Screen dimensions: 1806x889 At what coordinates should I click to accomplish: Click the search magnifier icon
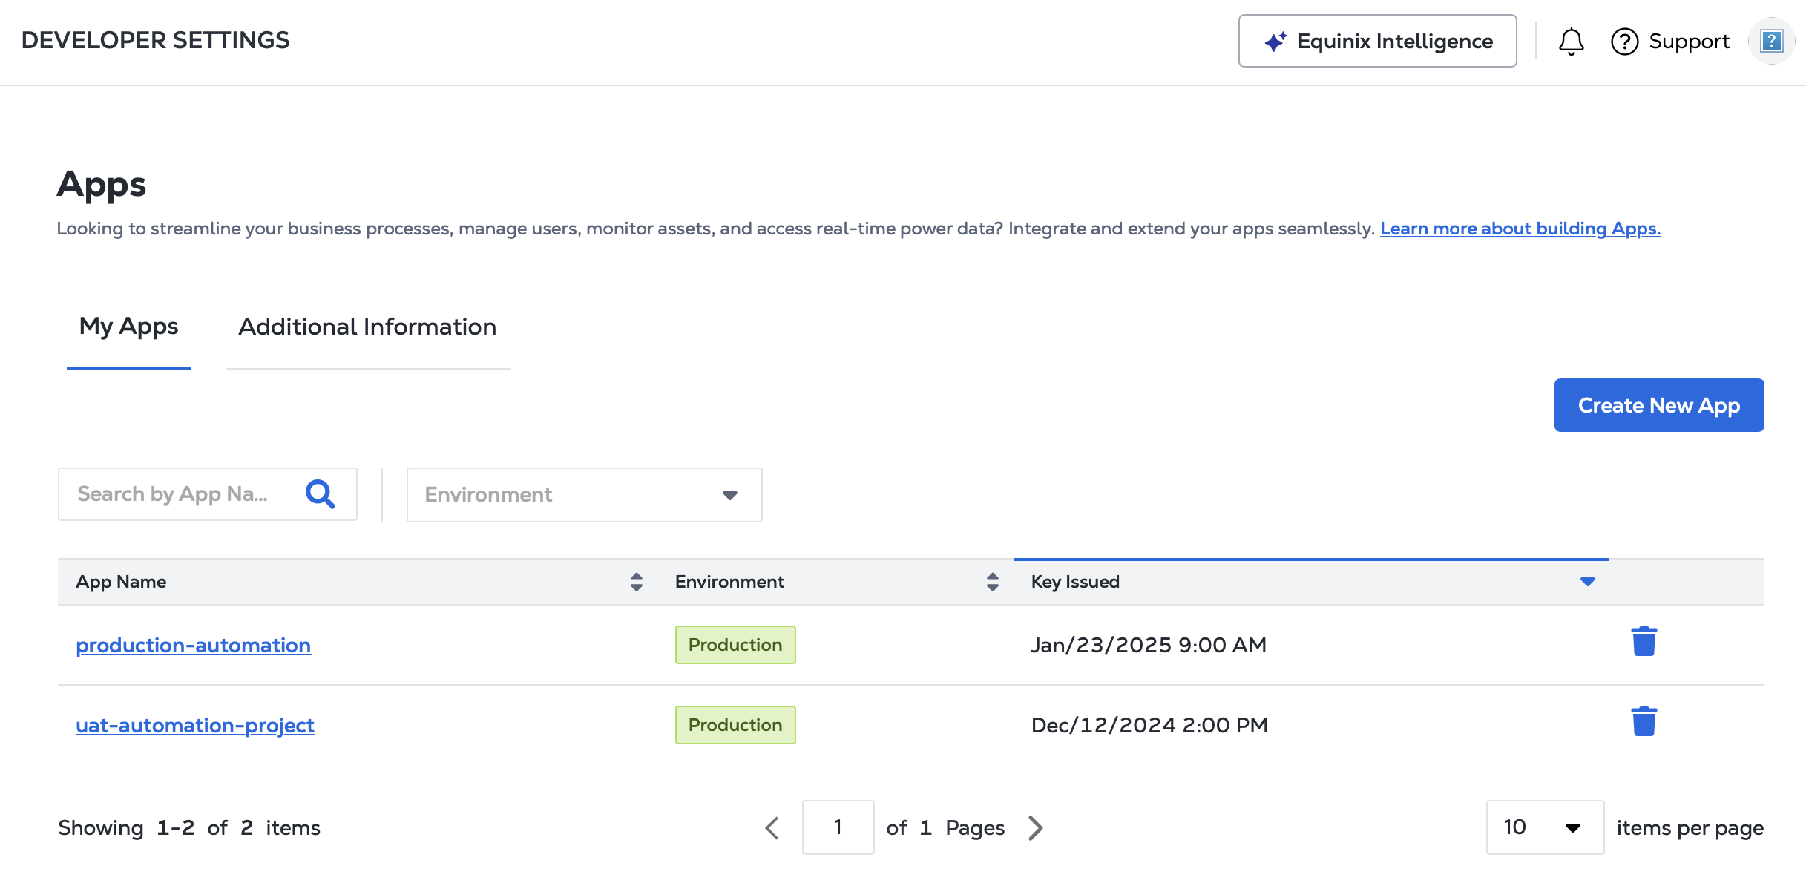click(321, 494)
